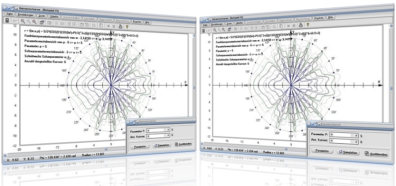The image size is (396, 186).
Task: Click right arrow of Parameter P slider, right panel
Action: point(356,136)
